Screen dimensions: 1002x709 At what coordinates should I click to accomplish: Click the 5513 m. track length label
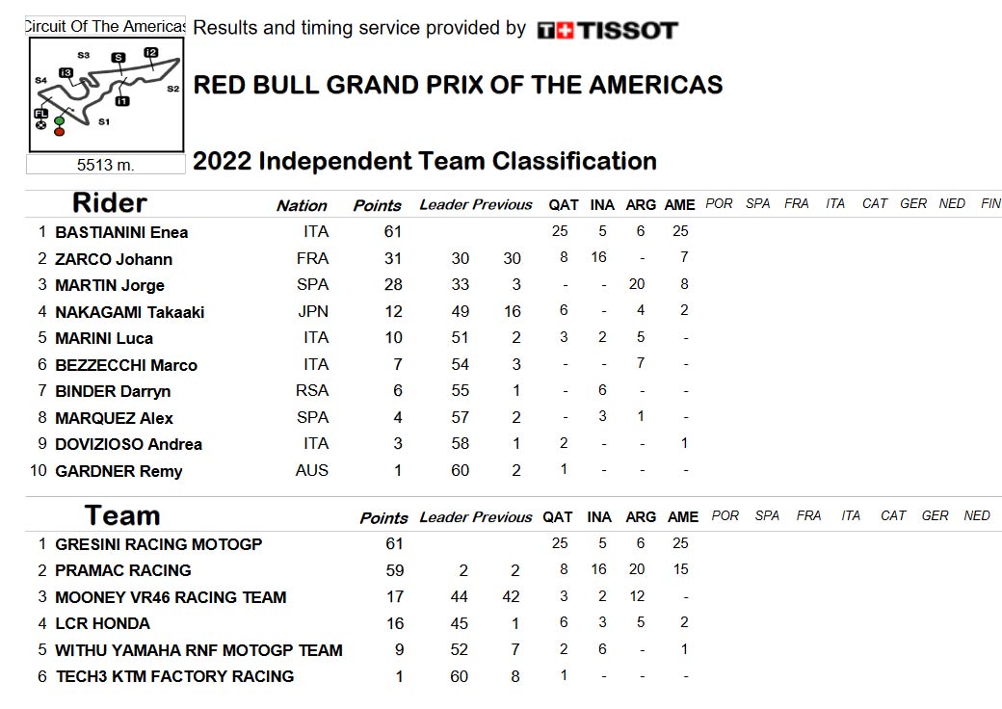click(105, 165)
